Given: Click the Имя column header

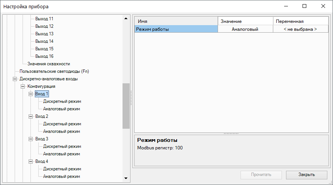Looking at the screenshot, I should click(176, 21).
